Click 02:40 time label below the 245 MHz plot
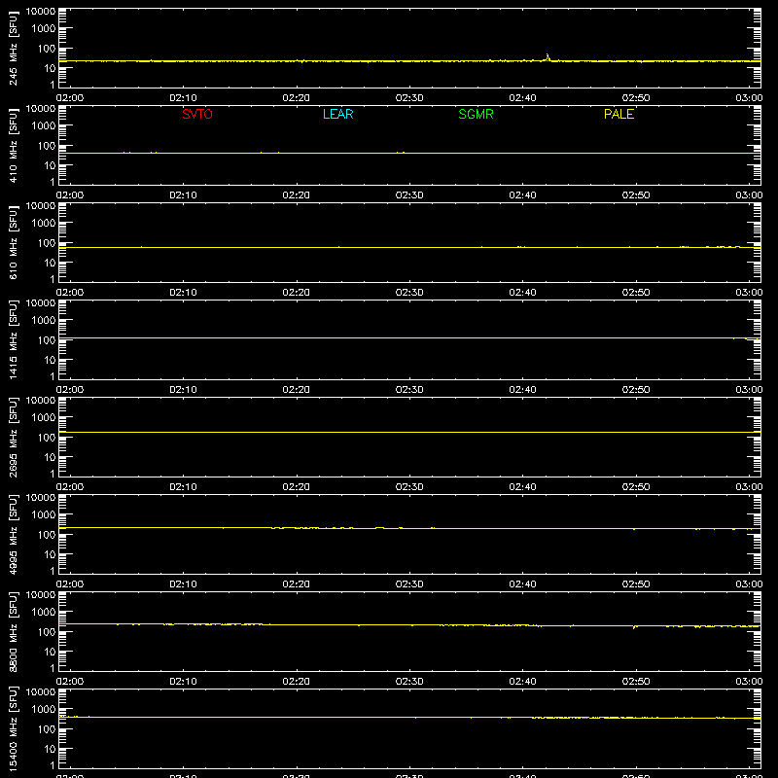778x778 pixels. (x=522, y=98)
